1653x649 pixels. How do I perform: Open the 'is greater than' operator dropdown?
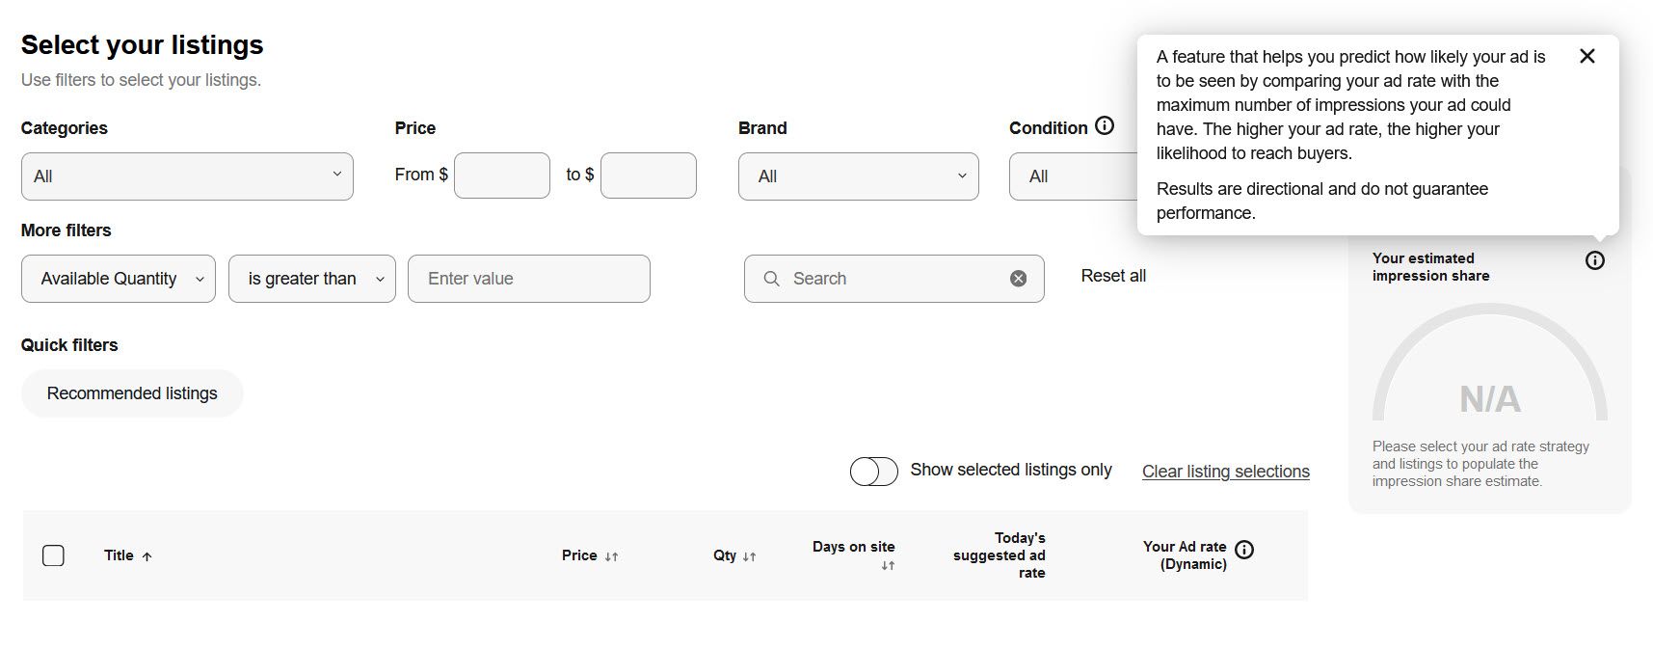311,279
